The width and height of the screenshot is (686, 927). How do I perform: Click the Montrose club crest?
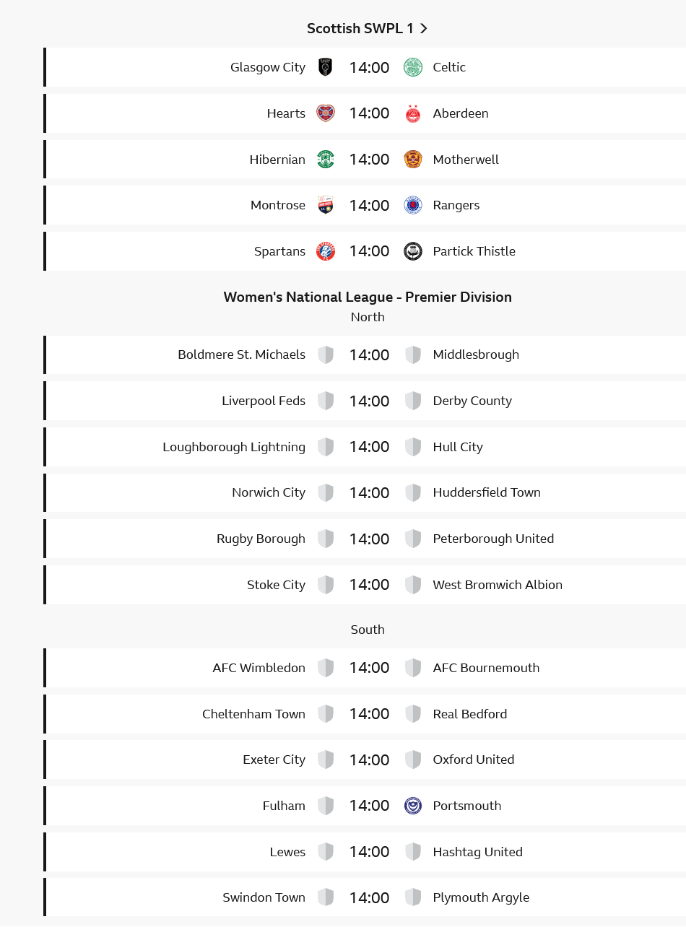tap(326, 205)
